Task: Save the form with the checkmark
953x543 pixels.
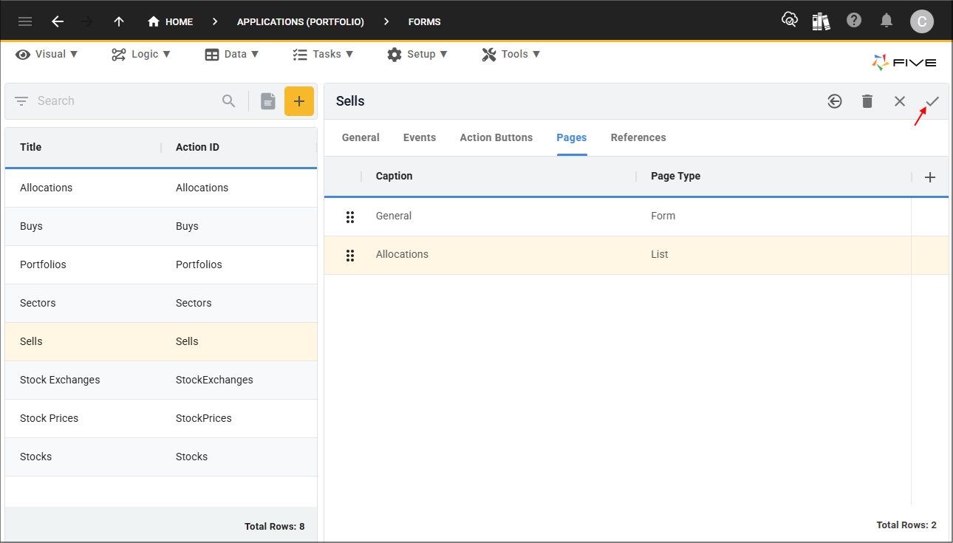Action: tap(932, 101)
